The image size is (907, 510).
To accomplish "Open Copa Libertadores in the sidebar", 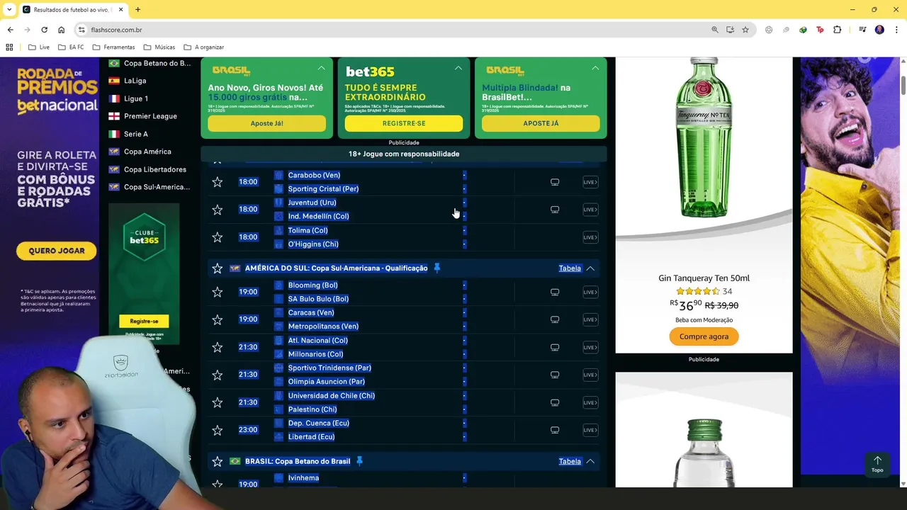I will [155, 169].
